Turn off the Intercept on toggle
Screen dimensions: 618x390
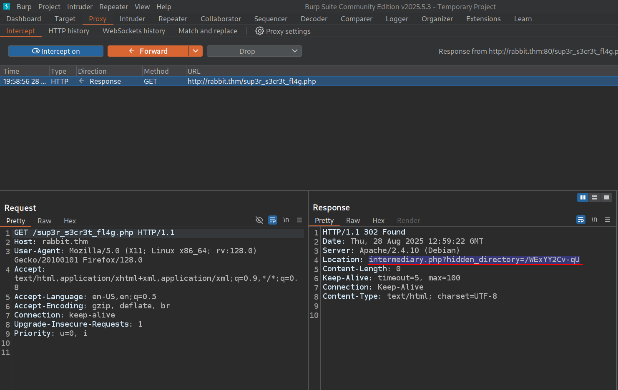(56, 51)
